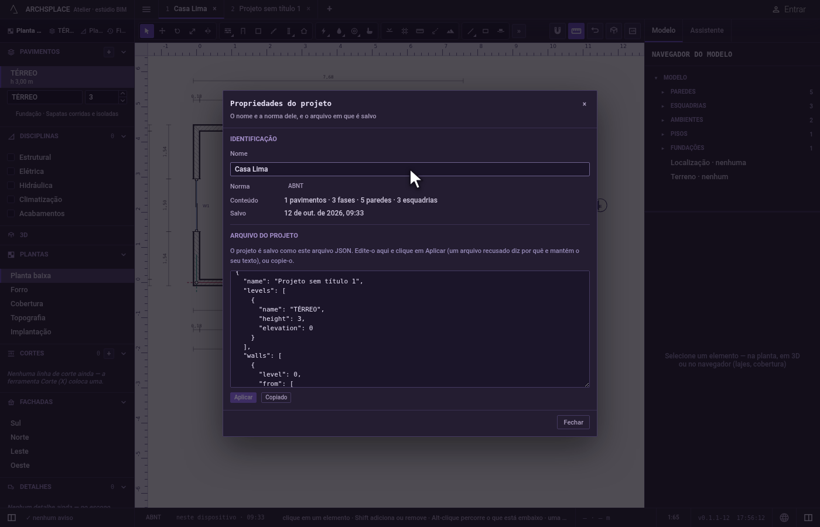The height and width of the screenshot is (527, 820).
Task: Click into the Nome input field
Action: pyautogui.click(x=410, y=169)
